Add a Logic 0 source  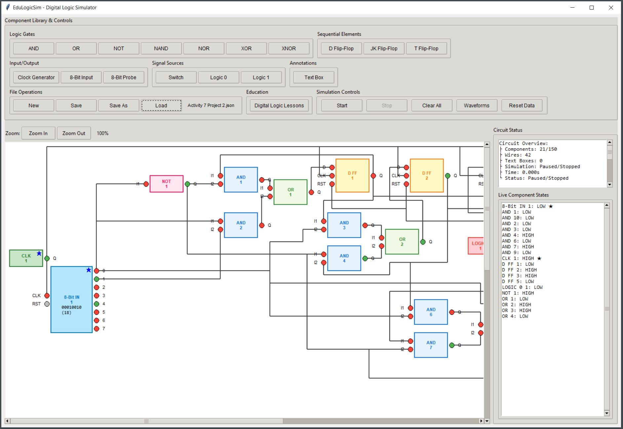pyautogui.click(x=218, y=77)
